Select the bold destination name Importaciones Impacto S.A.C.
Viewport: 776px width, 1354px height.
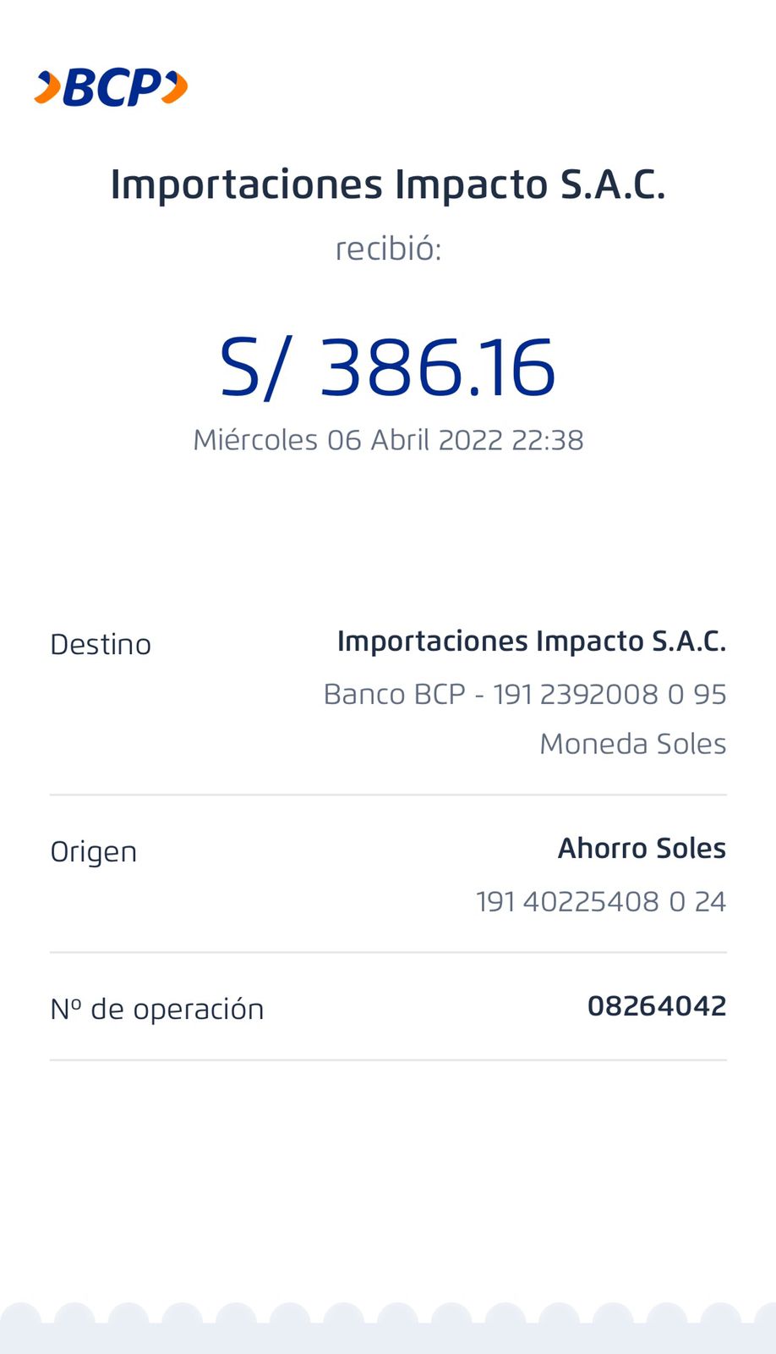point(531,641)
